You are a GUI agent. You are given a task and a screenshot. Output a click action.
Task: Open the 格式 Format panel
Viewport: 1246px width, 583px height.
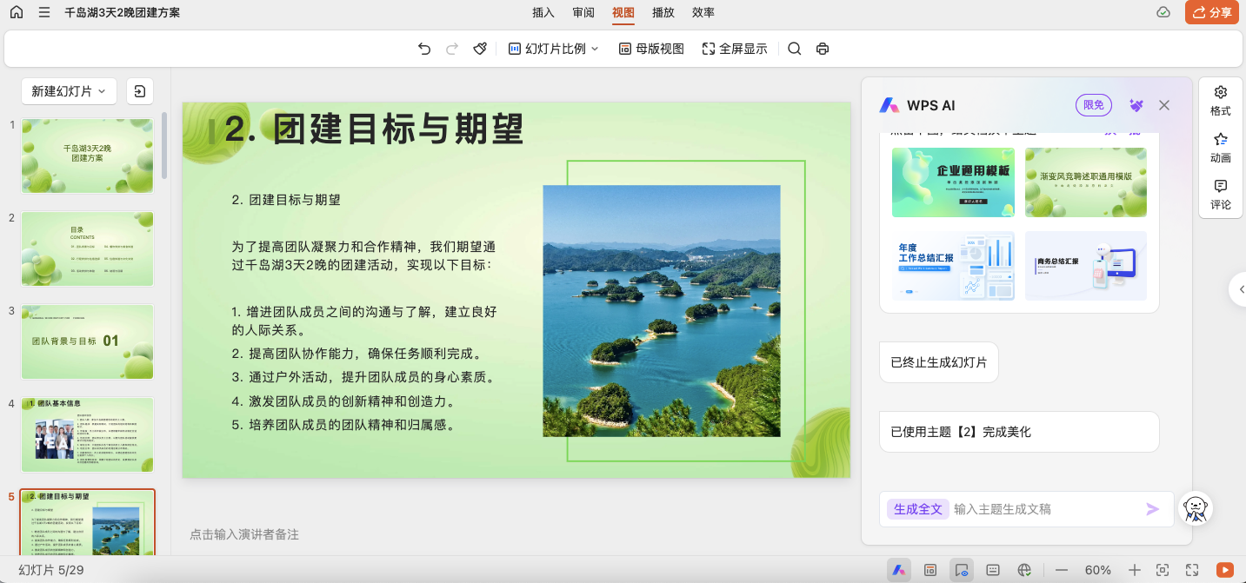[x=1220, y=101]
